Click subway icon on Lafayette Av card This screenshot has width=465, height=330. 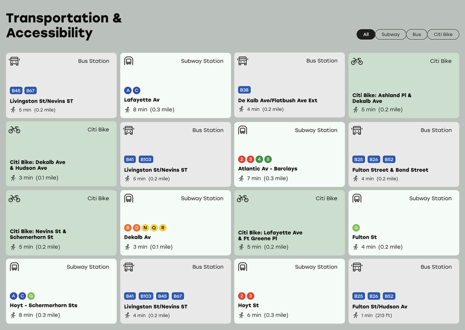tap(128, 61)
